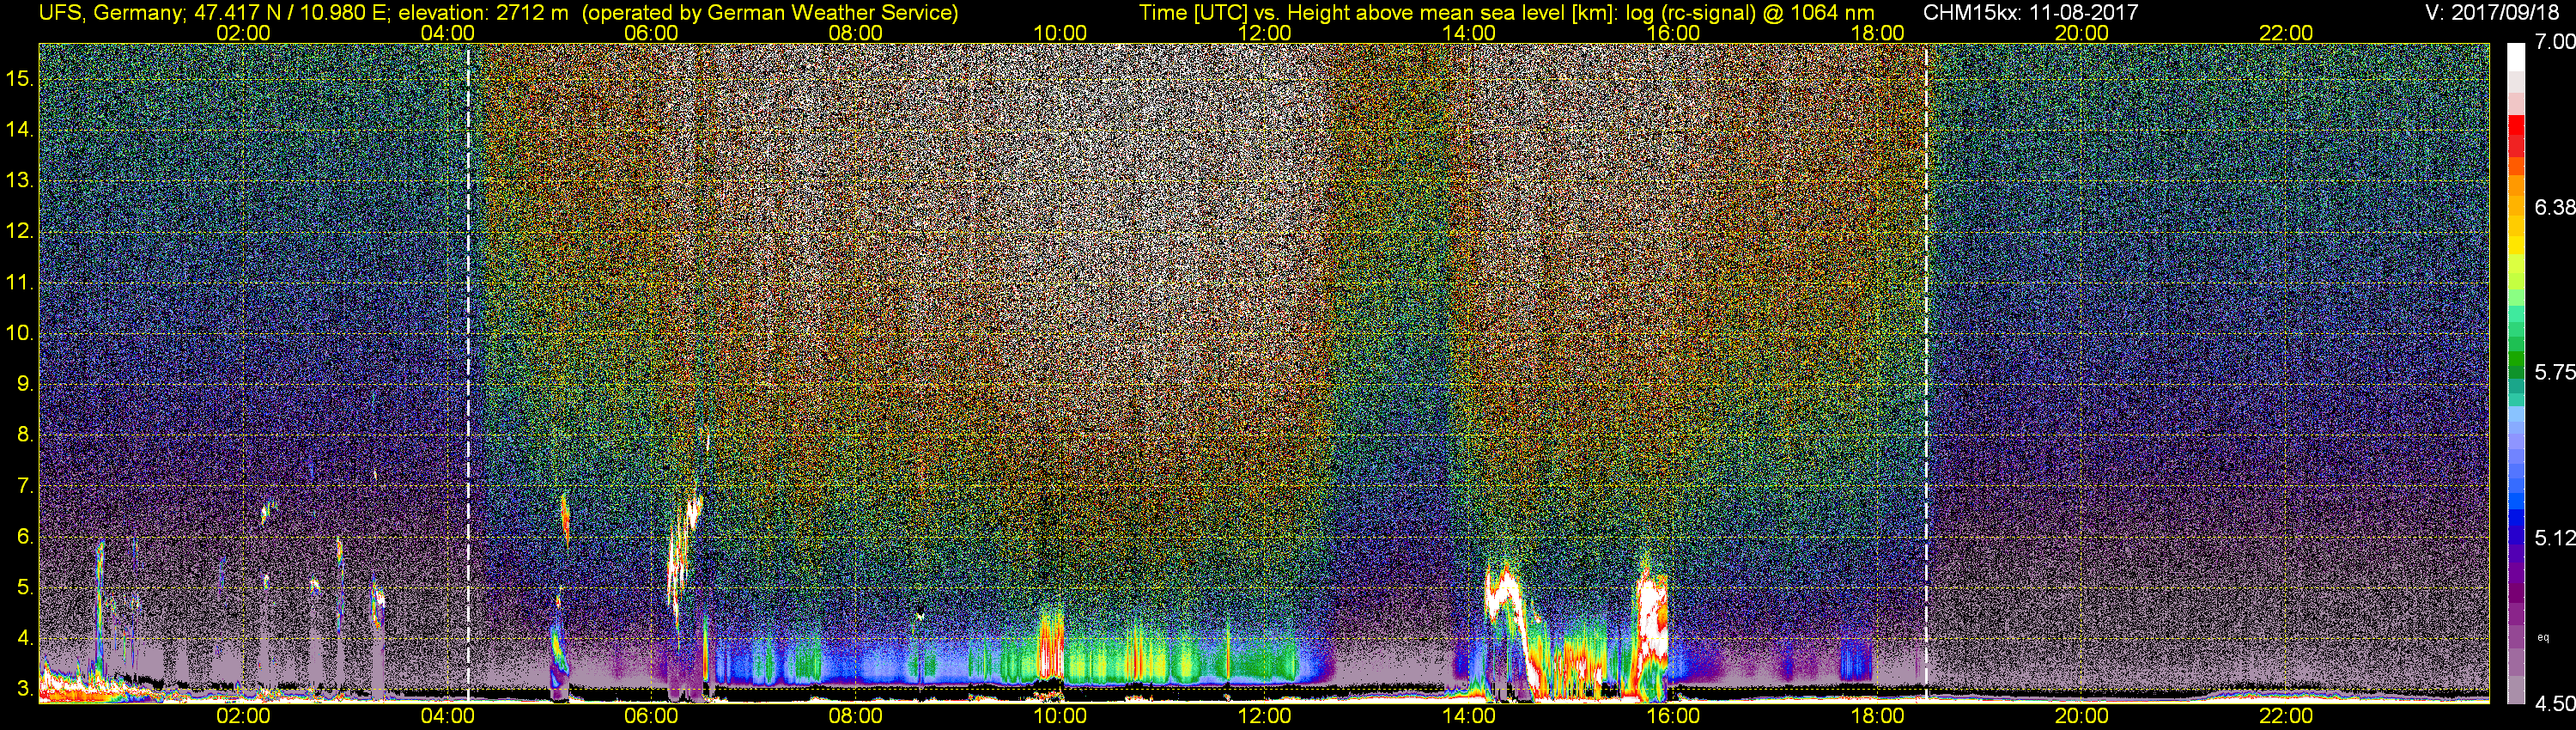Click the top 12:00 time axis label
The height and width of the screenshot is (730, 2576).
pyautogui.click(x=1264, y=33)
